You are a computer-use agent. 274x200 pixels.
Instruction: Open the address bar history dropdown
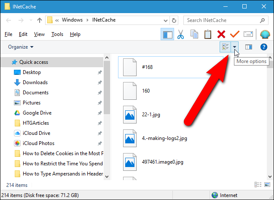[x=166, y=21]
